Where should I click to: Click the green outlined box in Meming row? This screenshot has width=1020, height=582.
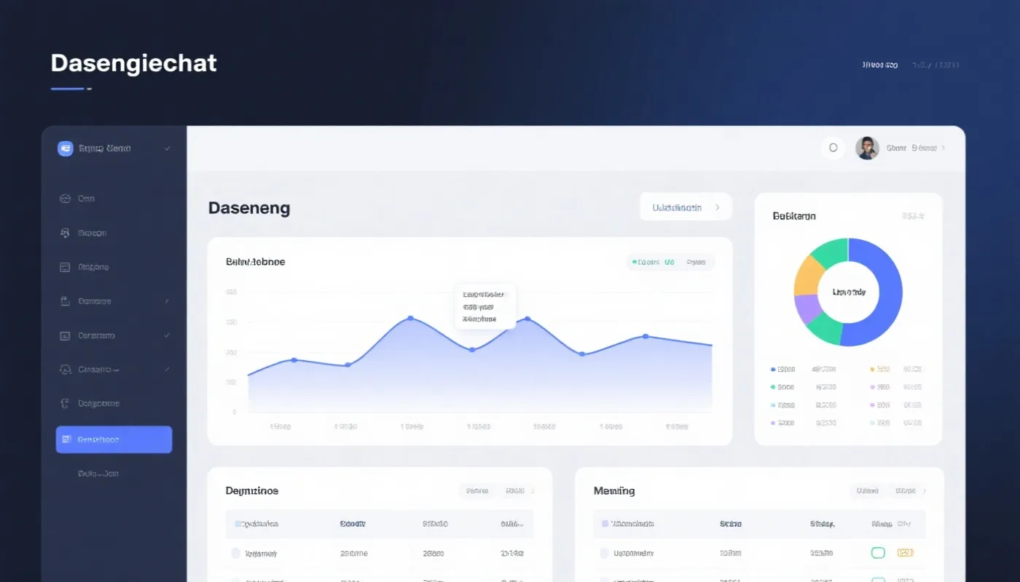click(x=878, y=553)
